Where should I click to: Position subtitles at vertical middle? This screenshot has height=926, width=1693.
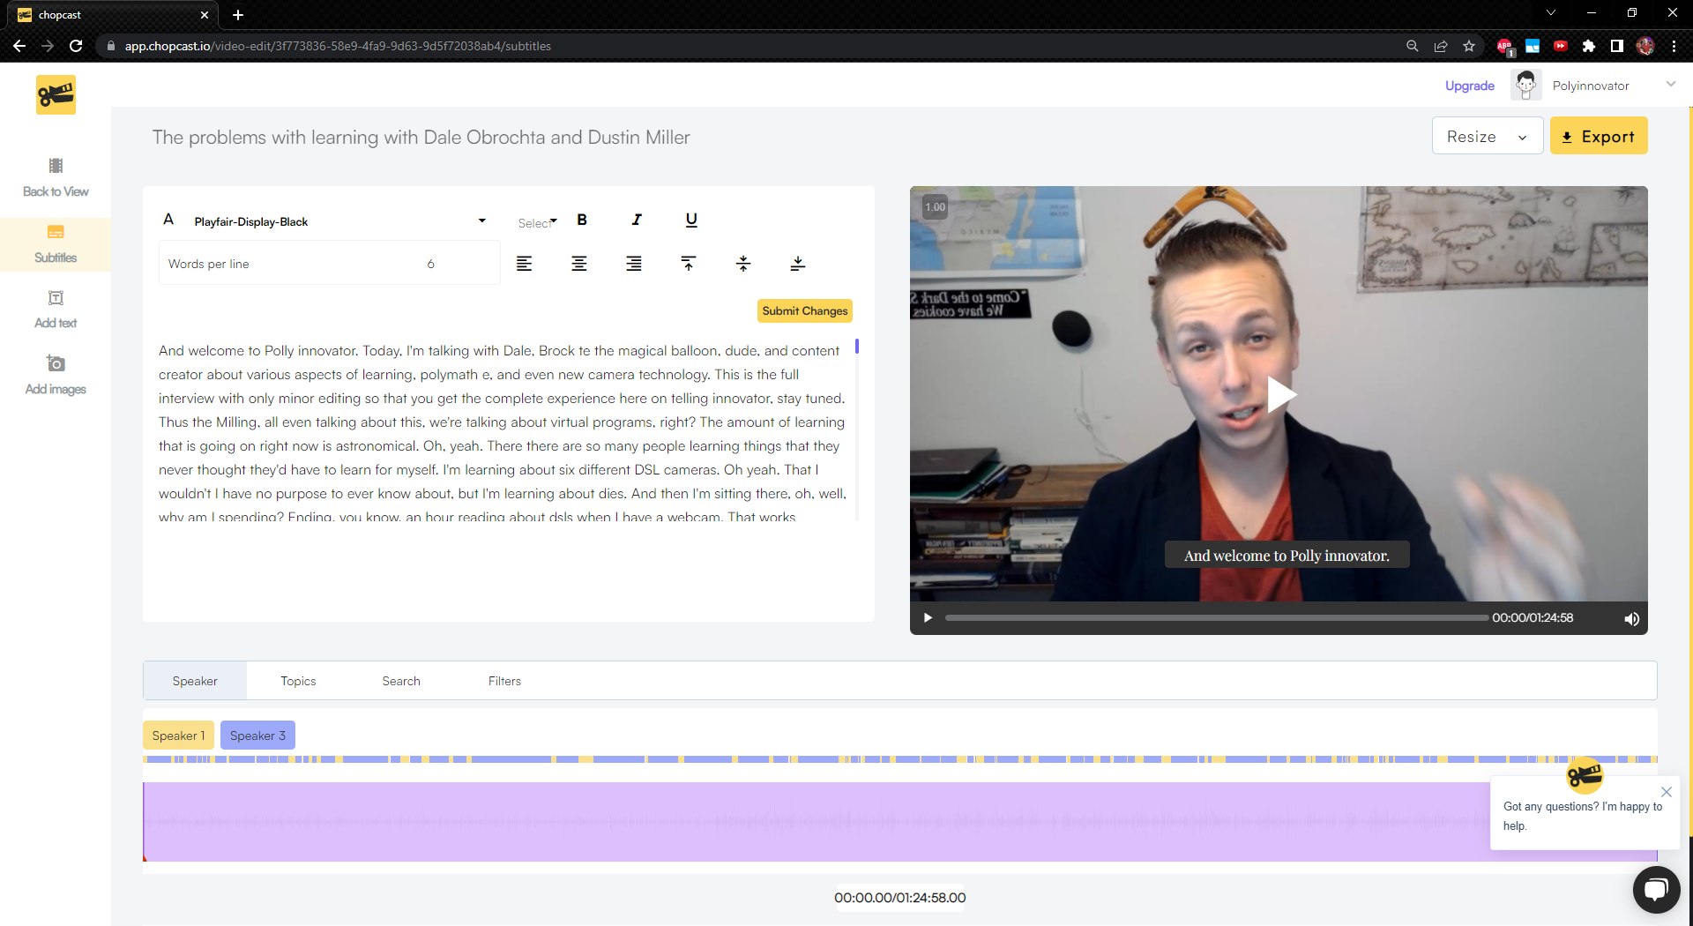pyautogui.click(x=743, y=264)
